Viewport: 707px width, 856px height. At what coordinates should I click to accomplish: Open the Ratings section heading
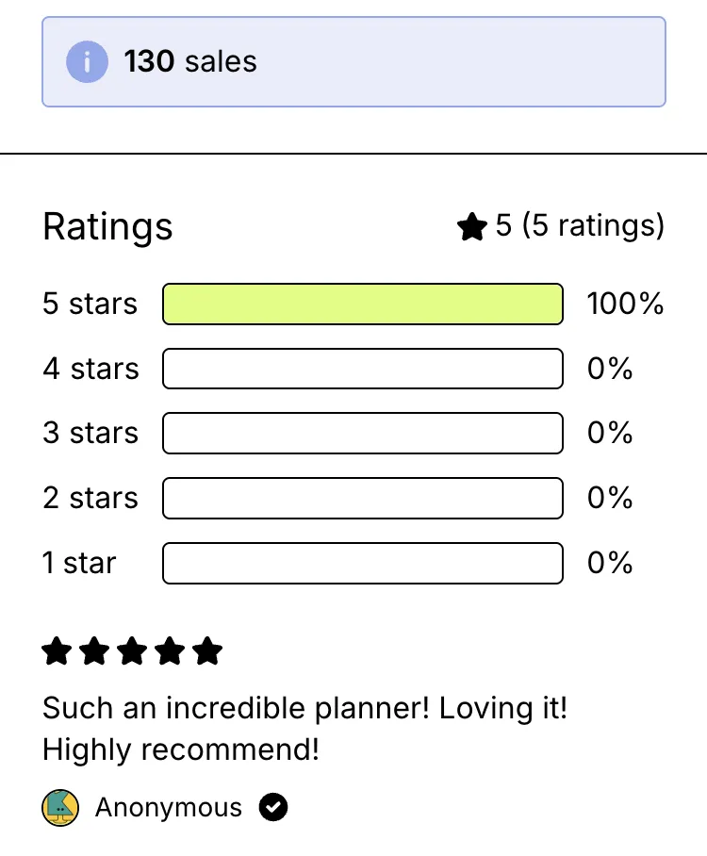107,226
